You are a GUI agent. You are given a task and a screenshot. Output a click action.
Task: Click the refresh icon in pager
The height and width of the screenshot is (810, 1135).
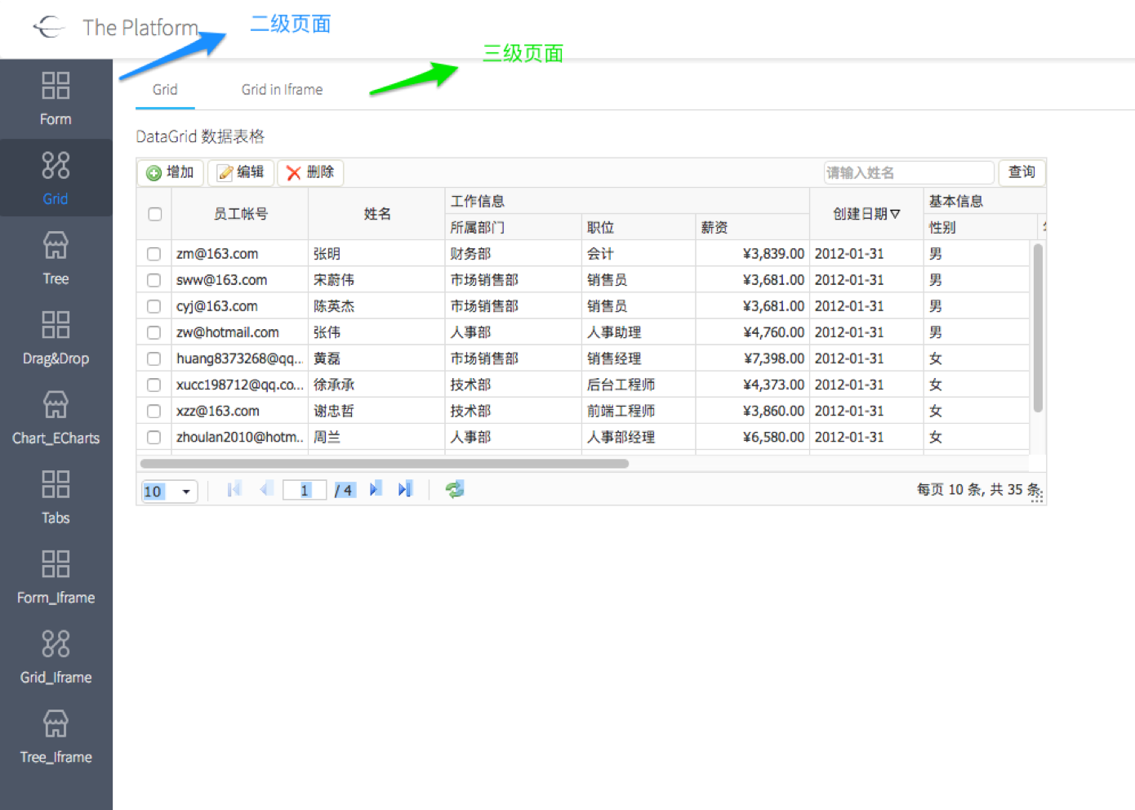[x=455, y=490]
